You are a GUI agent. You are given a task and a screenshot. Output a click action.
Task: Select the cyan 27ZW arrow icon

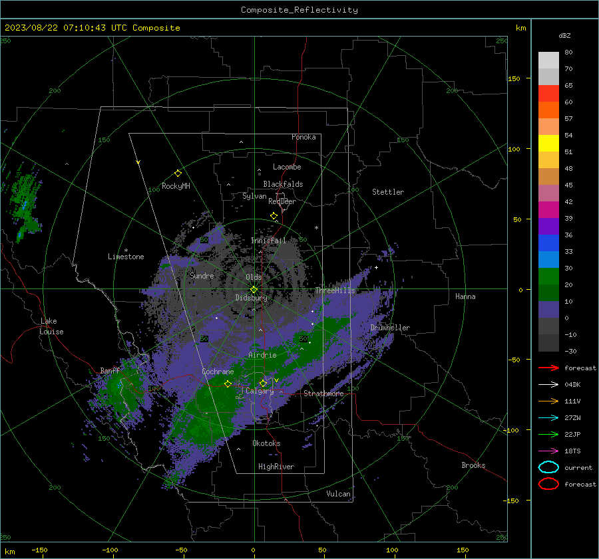548,418
